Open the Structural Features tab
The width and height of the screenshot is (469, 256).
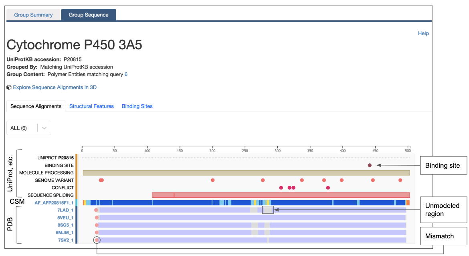pyautogui.click(x=91, y=106)
